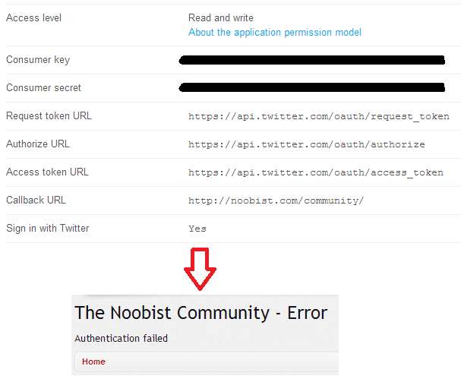Click the Sign in with Twitter label
Viewport: 461px width, 382px height.
[x=47, y=228]
